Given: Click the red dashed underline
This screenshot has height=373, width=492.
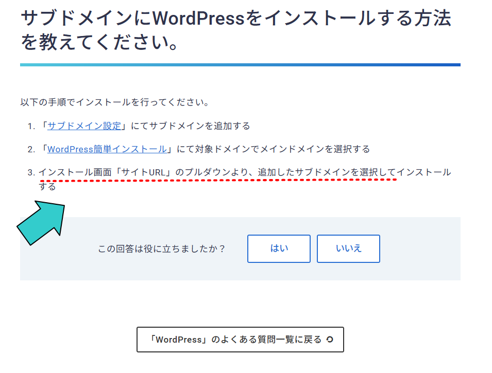Looking at the screenshot, I should [x=217, y=181].
